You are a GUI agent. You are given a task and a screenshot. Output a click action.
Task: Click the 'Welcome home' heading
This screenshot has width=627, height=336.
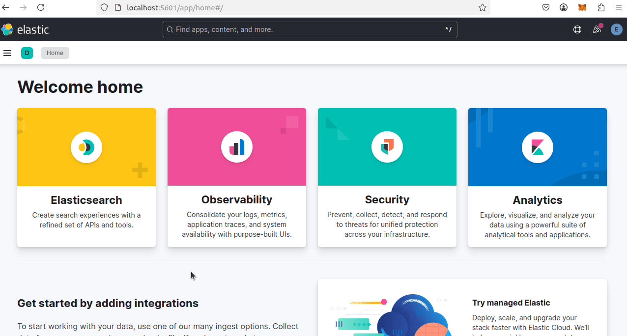click(x=80, y=87)
